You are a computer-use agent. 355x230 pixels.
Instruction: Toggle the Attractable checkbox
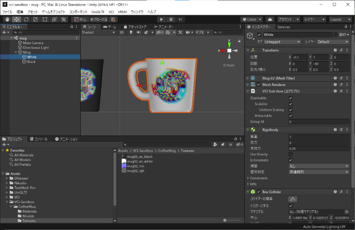[291, 116]
